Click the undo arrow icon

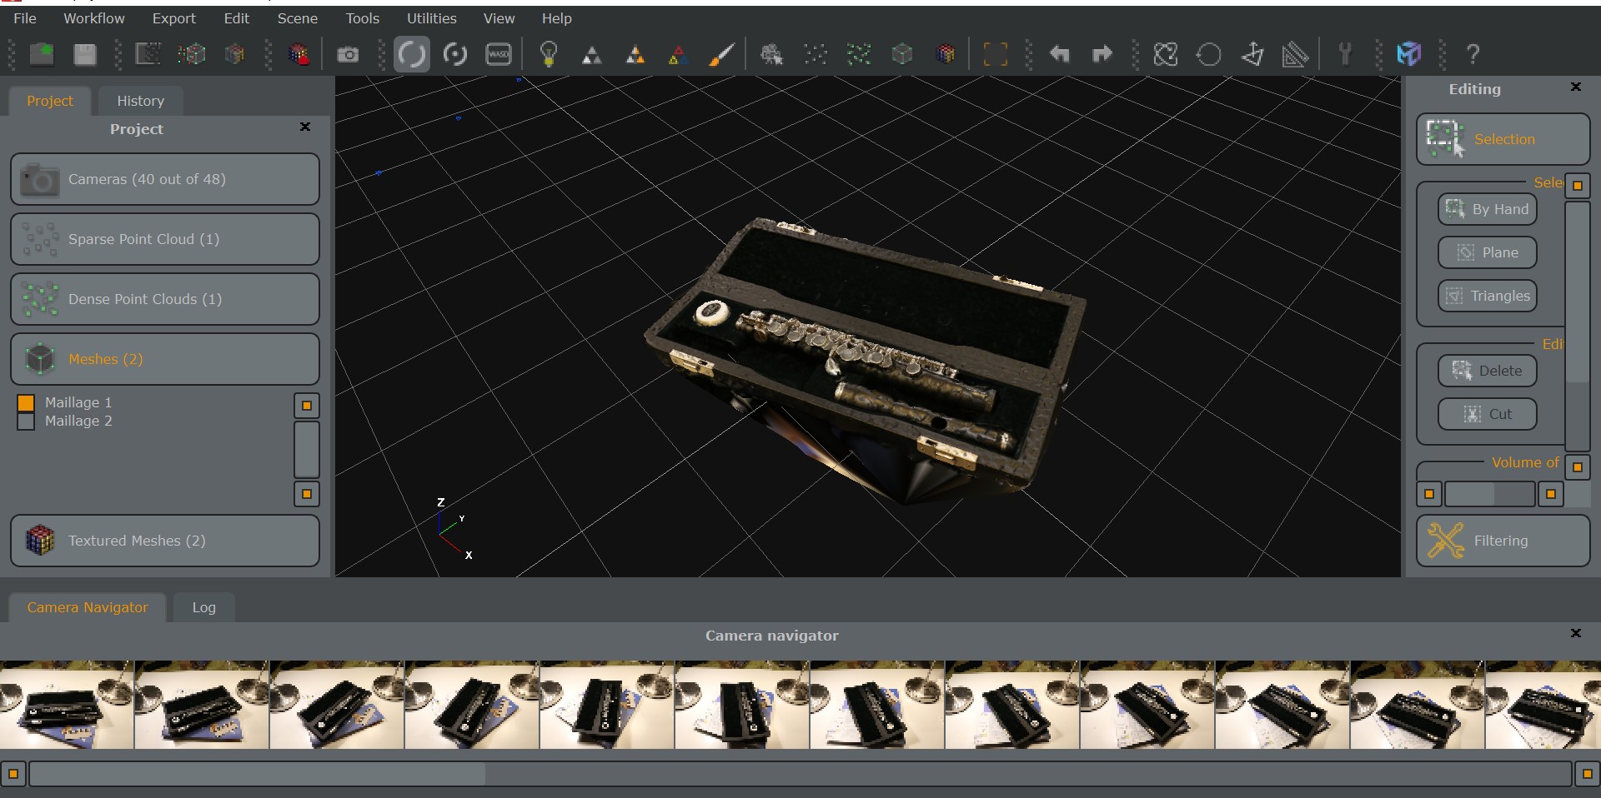[x=1059, y=55]
